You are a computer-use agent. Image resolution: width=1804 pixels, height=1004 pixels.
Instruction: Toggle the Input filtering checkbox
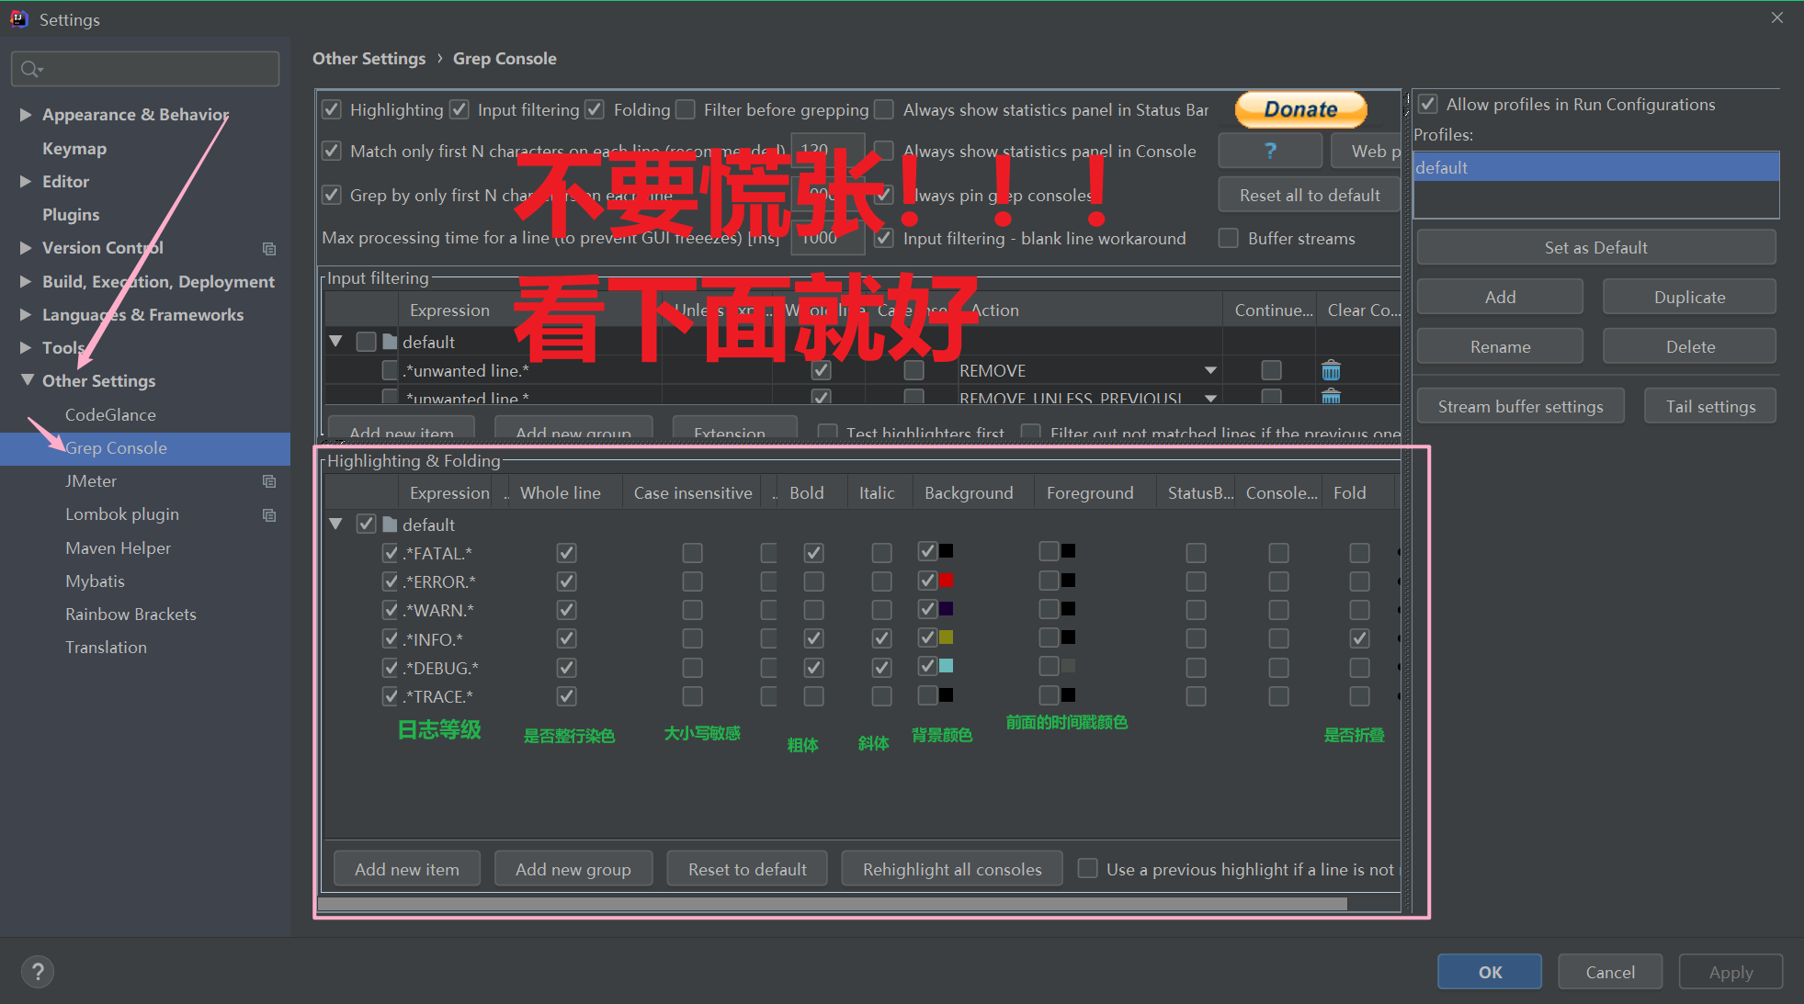pos(460,110)
